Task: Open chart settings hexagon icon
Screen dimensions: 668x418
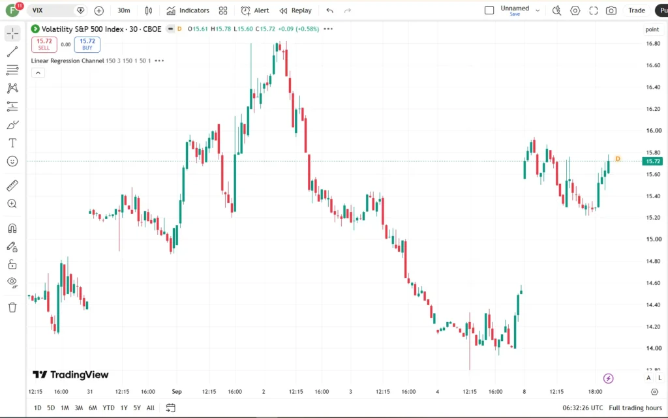Action: click(575, 10)
